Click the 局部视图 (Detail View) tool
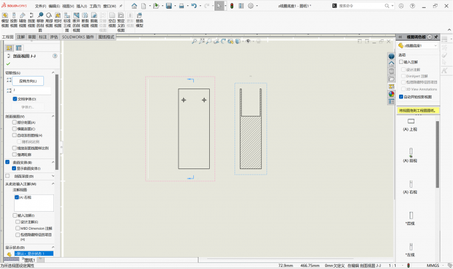This screenshot has width=453, height=269. 49,20
